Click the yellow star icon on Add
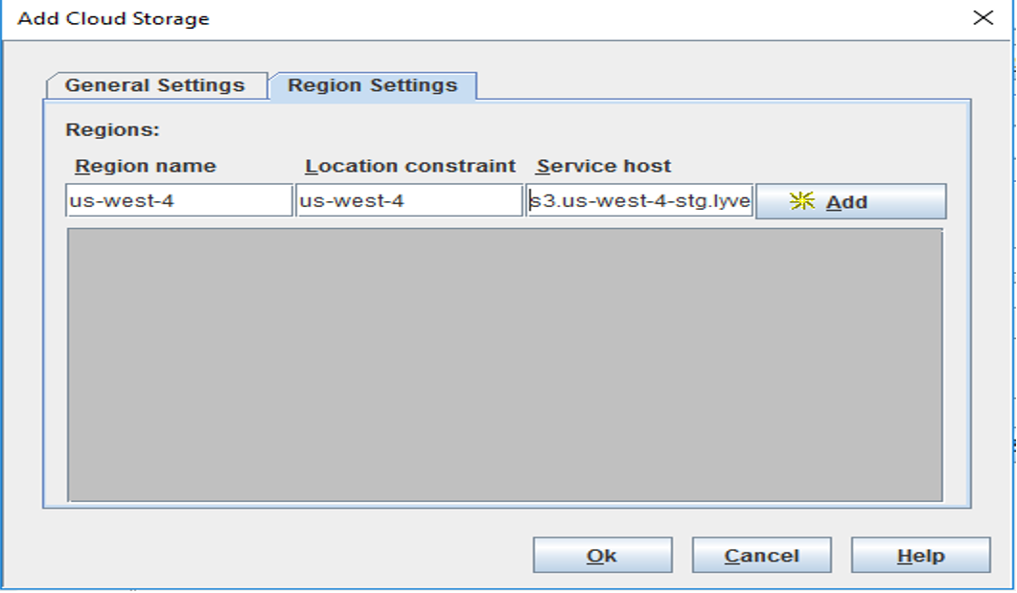1017x593 pixels. pyautogui.click(x=801, y=201)
